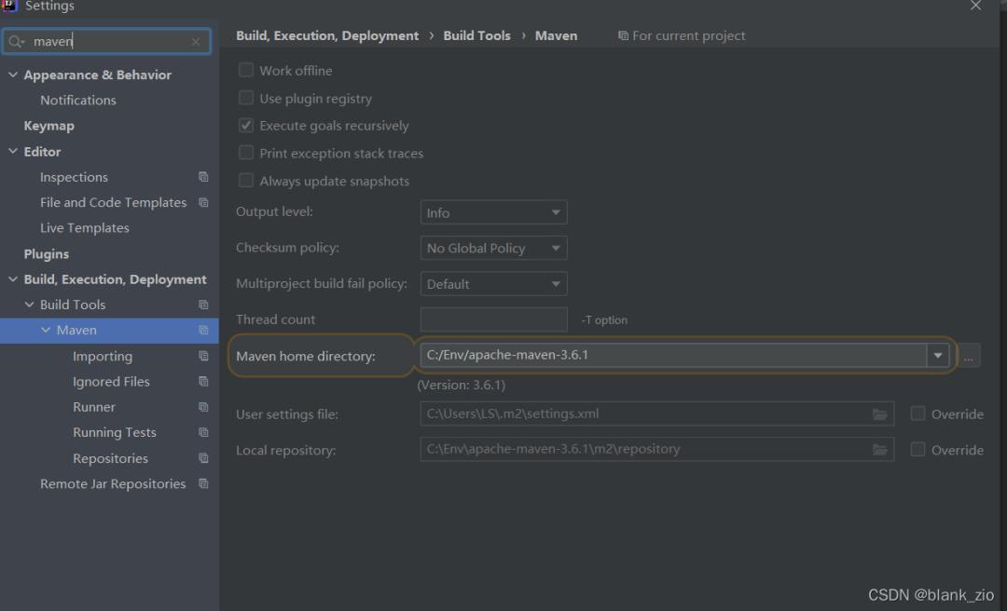Enable the Work offline checkbox
1007x611 pixels.
[x=246, y=71]
